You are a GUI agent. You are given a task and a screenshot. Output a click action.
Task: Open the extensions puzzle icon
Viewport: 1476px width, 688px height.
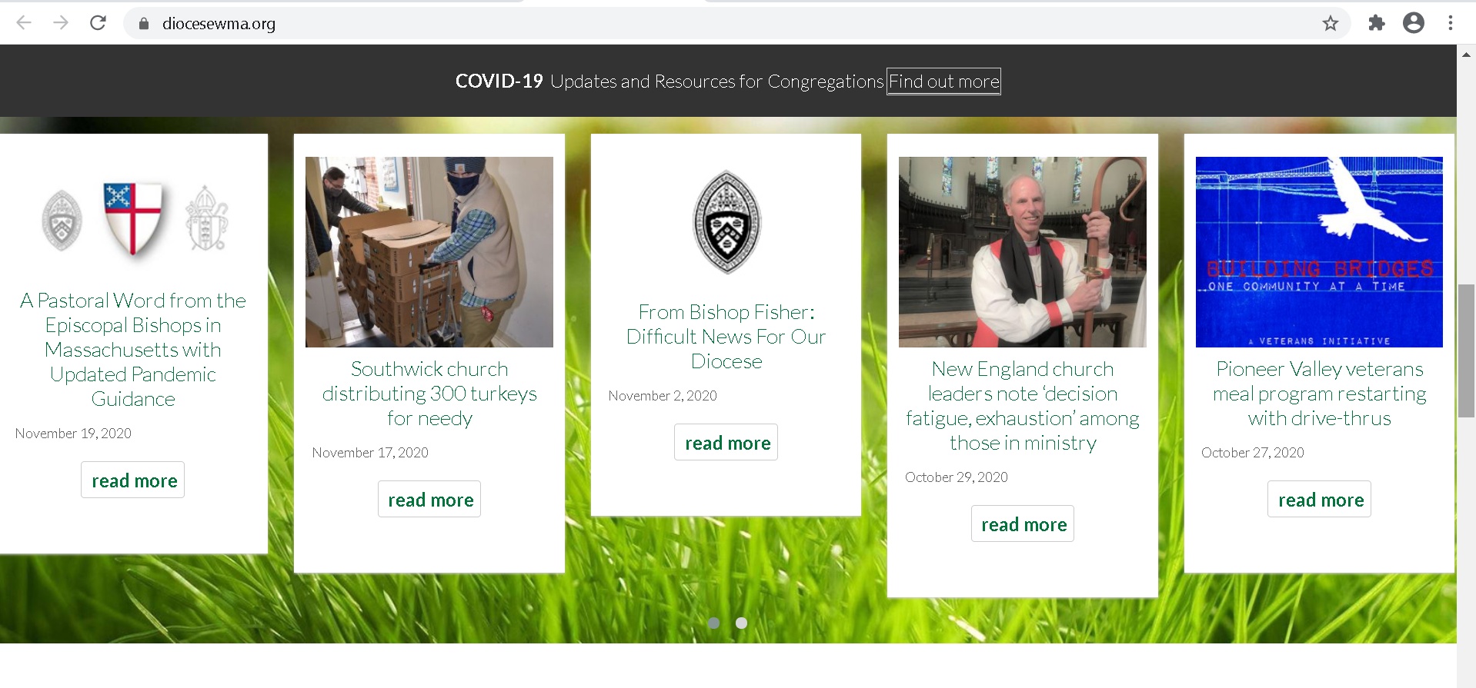1377,23
